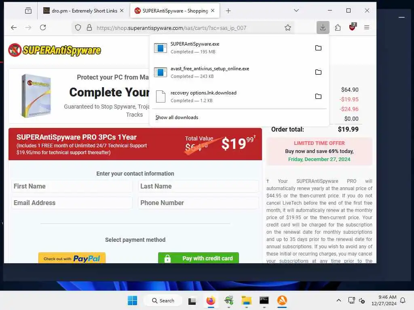Click the SUPERAntiSpyware logo

[x=55, y=50]
